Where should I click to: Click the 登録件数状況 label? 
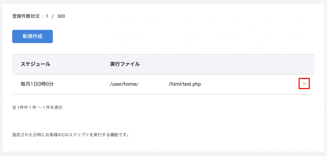point(26,16)
